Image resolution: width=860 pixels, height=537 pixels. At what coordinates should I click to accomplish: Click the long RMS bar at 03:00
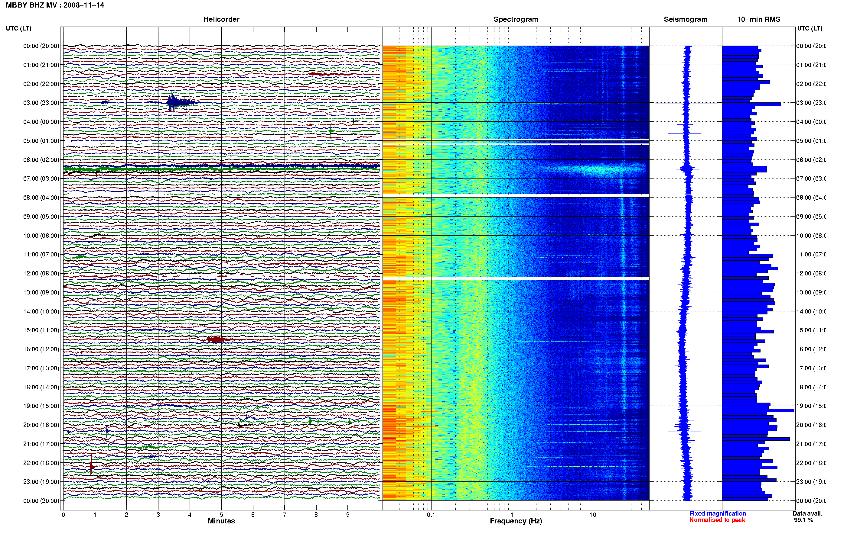(751, 104)
